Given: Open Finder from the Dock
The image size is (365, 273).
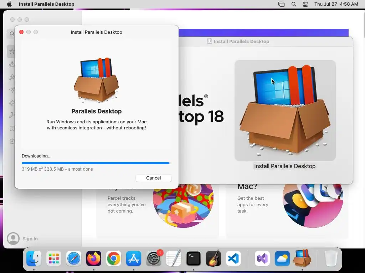Looking at the screenshot, I should [34, 258].
